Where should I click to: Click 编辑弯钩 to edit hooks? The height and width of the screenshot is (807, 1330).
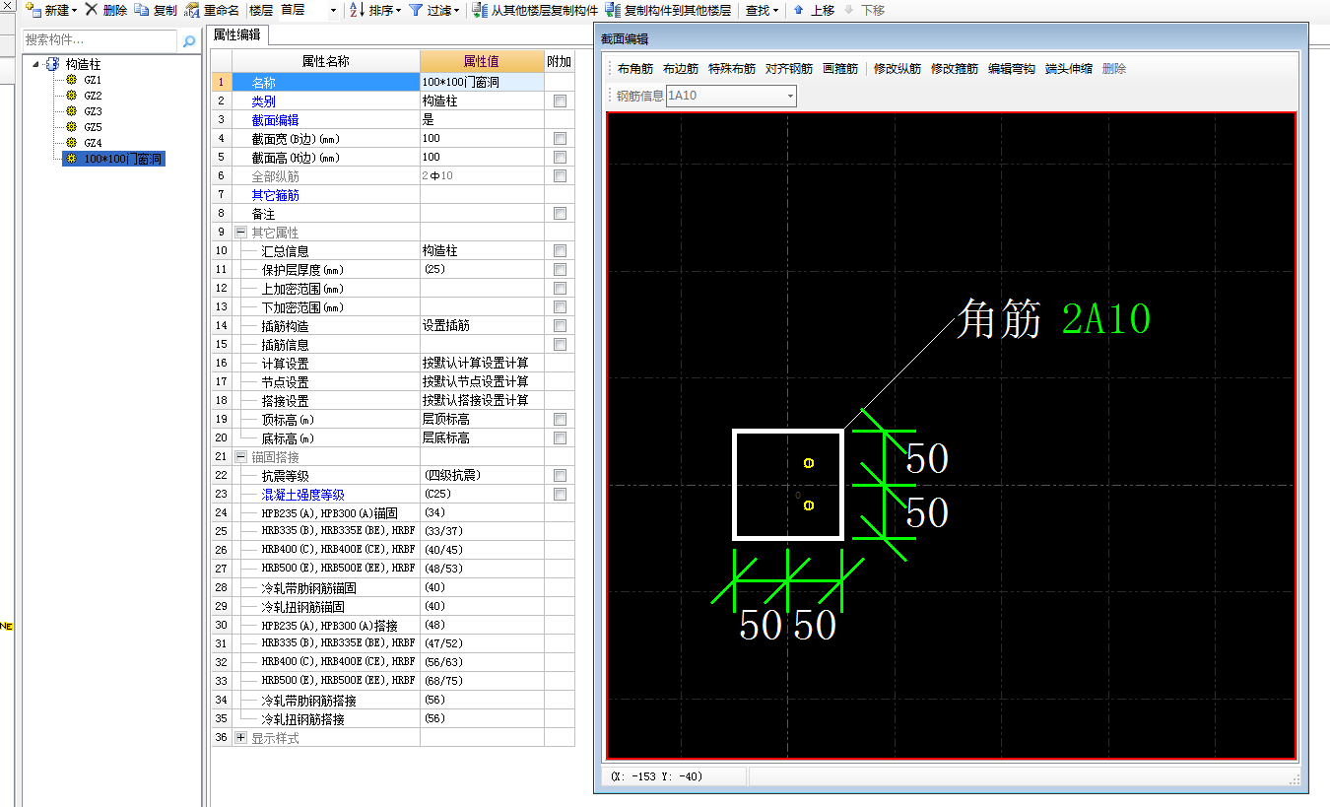click(x=1012, y=69)
